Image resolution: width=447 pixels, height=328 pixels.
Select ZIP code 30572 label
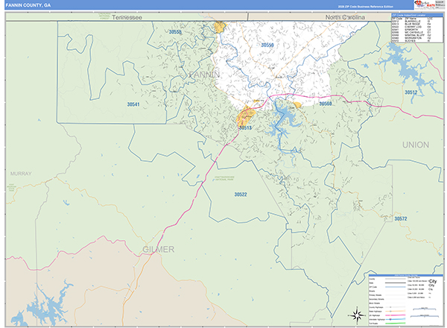401,218
